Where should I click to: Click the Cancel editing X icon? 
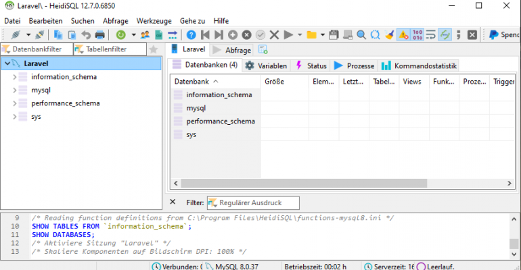tap(274, 35)
